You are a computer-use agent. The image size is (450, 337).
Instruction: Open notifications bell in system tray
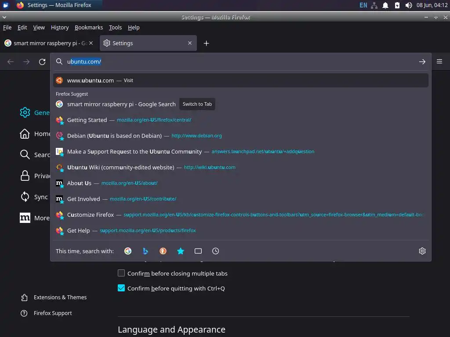tap(385, 5)
